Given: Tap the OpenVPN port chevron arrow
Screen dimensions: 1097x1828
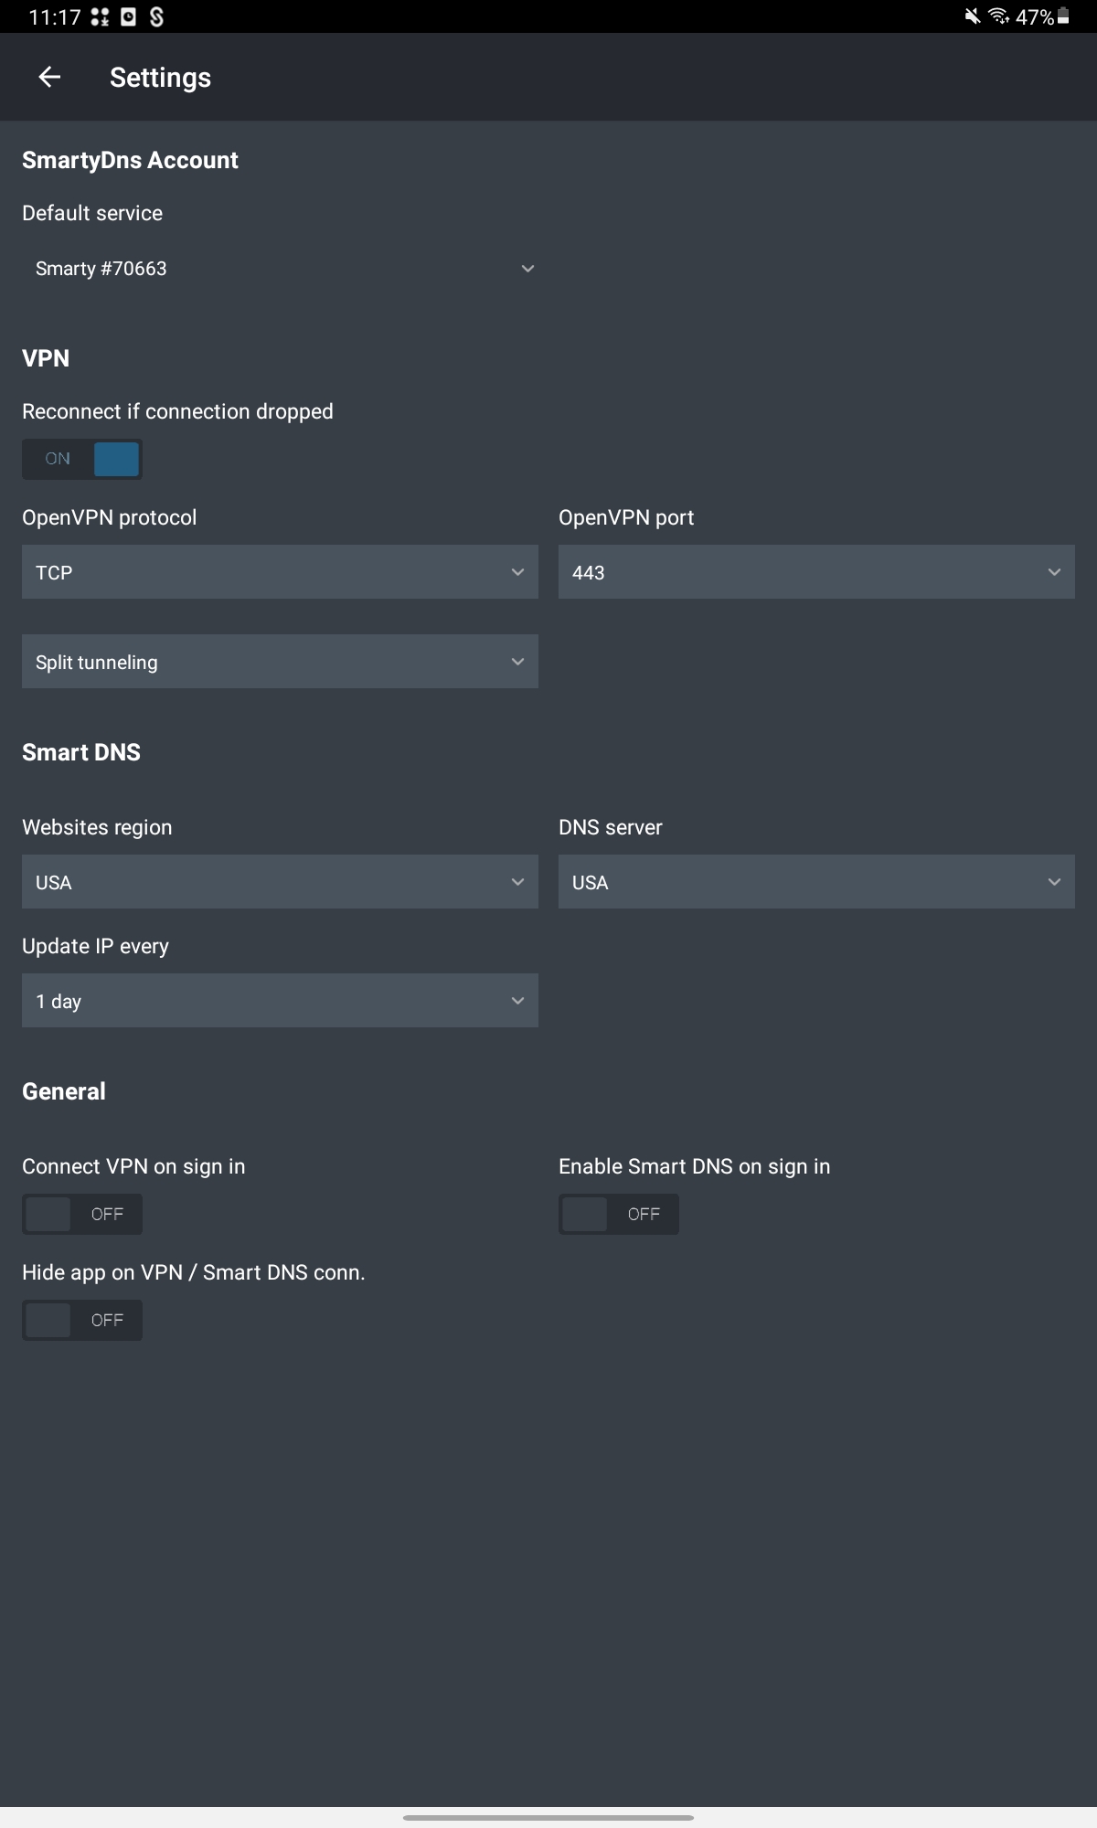Looking at the screenshot, I should tap(1054, 572).
